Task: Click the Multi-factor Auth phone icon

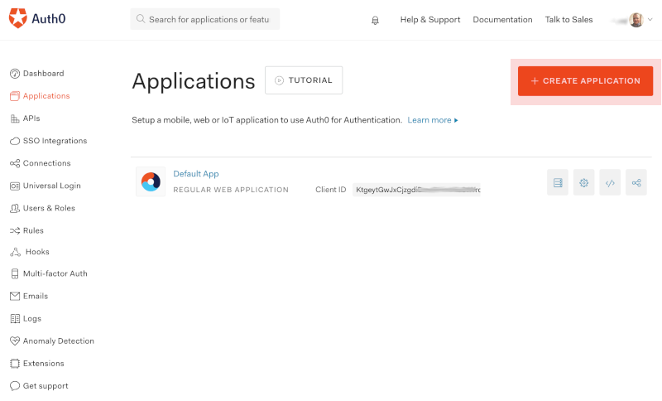Action: pyautogui.click(x=15, y=273)
